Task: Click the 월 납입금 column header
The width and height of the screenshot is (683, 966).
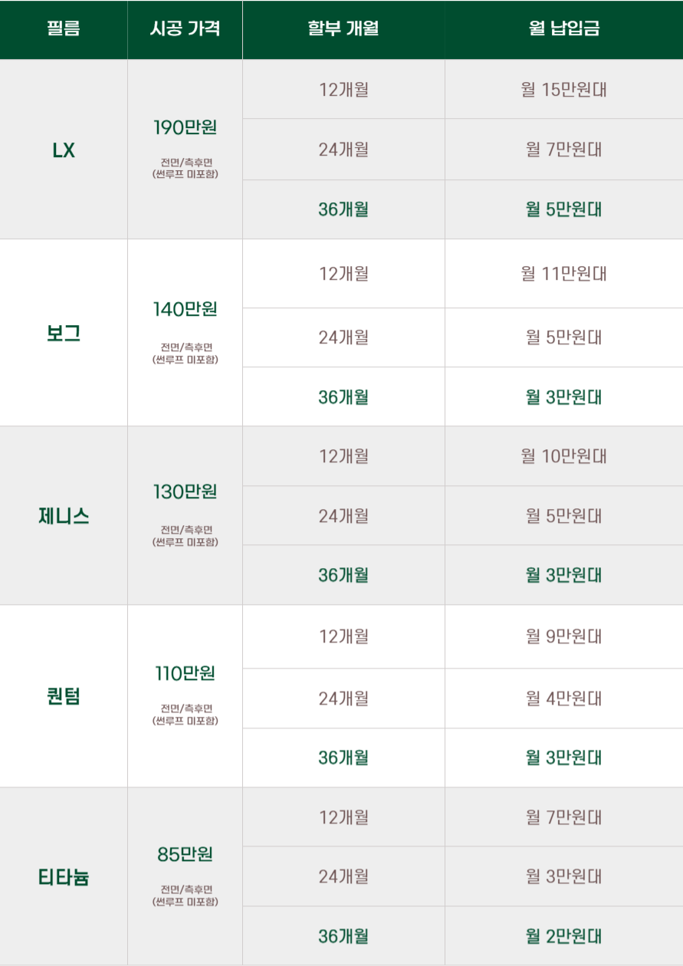Action: [x=564, y=29]
